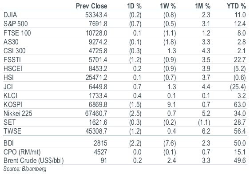Screen dimensions: 250x174
Task: Select the HSI previous close 25471.2
Action: click(x=96, y=78)
